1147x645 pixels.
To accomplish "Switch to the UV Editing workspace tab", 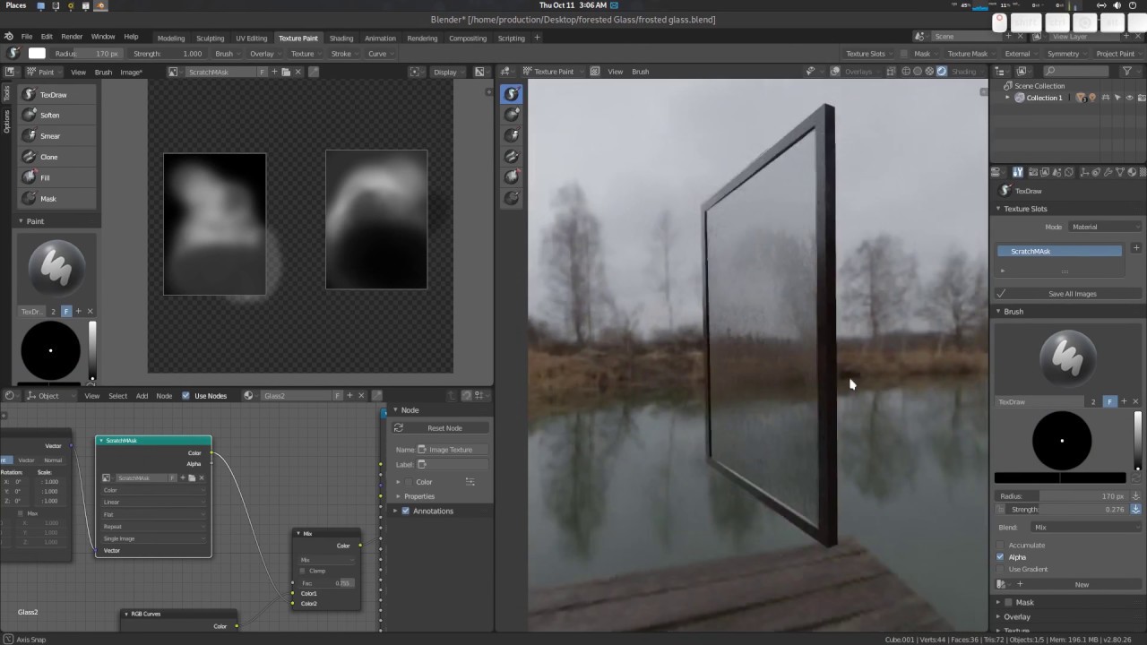I will point(252,38).
